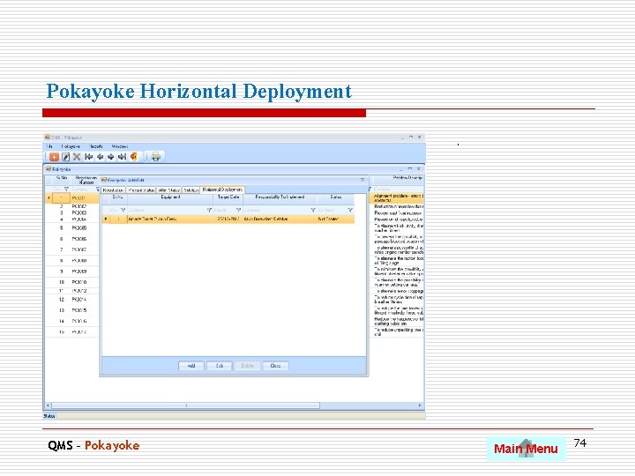Click the horizontal scrollbar thumb
This screenshot has height=476, width=635.
(186, 405)
